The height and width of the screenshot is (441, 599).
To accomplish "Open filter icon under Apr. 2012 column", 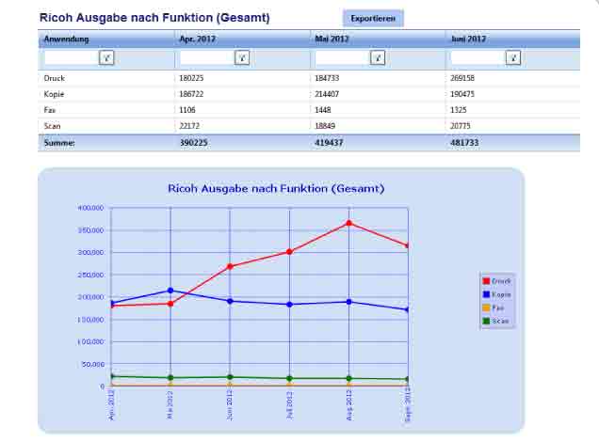I will [242, 58].
